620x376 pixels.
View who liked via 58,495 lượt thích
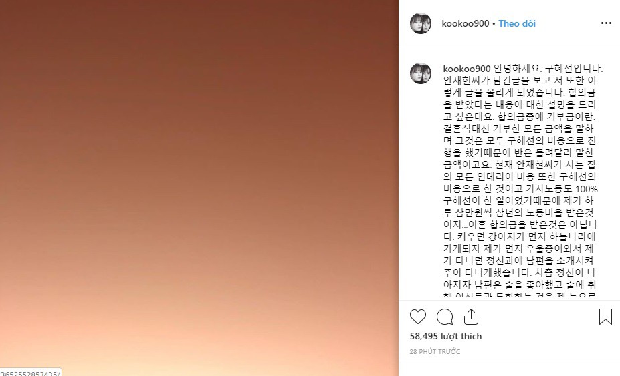click(x=445, y=336)
